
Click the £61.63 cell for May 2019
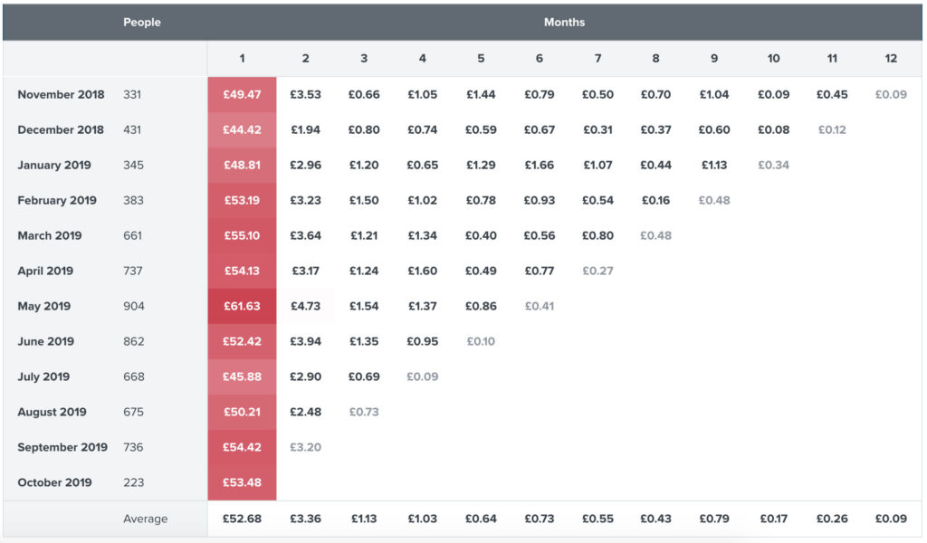click(x=242, y=306)
